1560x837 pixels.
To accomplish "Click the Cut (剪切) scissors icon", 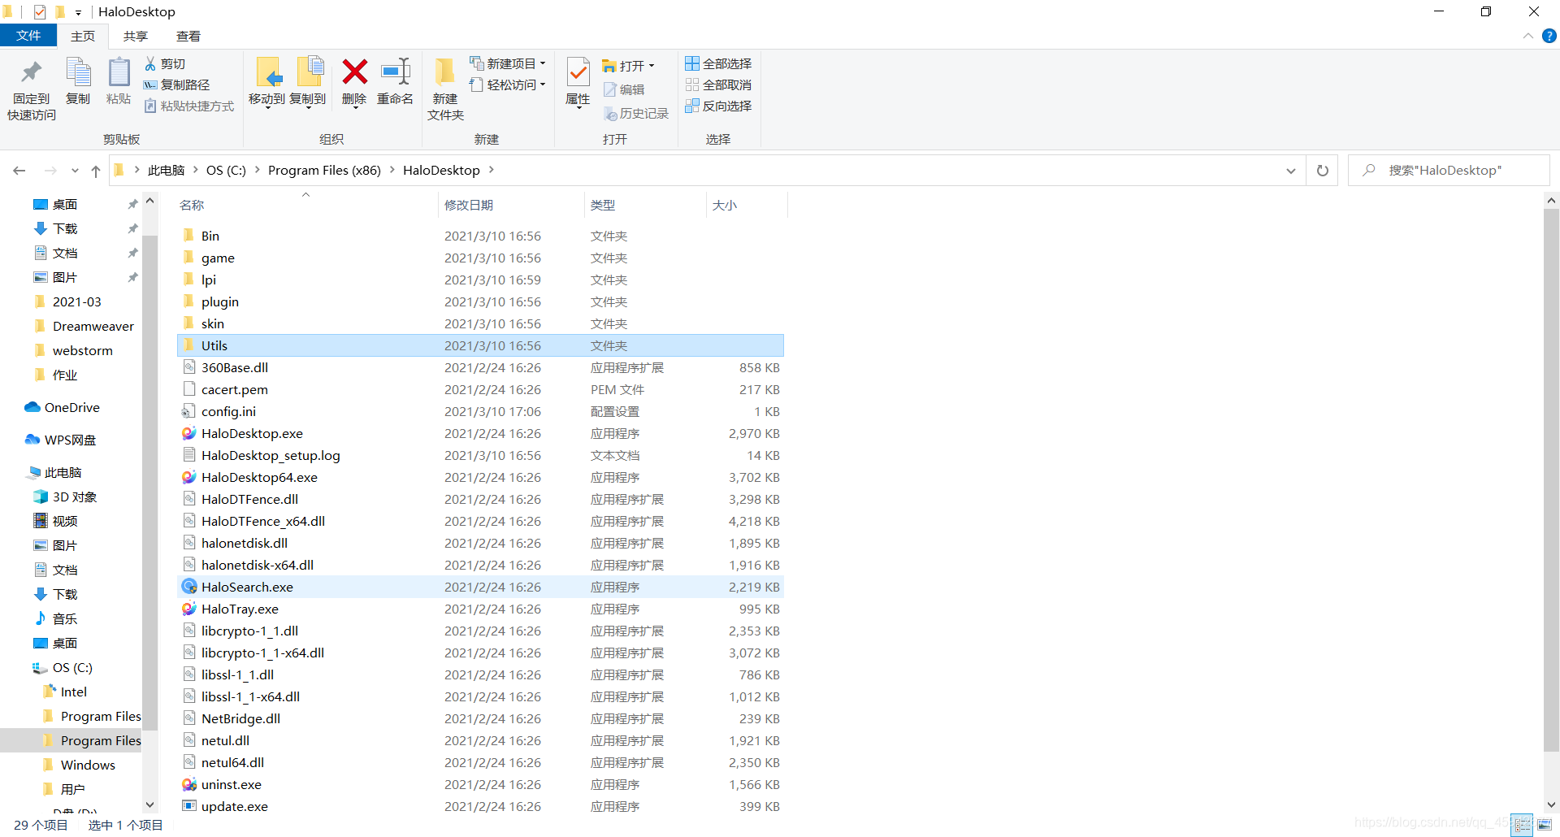I will 150,63.
